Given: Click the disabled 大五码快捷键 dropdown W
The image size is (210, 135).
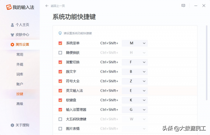Looking at the screenshot, I should pyautogui.click(x=135, y=119).
